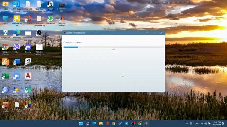This screenshot has width=227, height=127.
Task: Open the Notion desktop shortcut
Action: [x=50, y=6]
